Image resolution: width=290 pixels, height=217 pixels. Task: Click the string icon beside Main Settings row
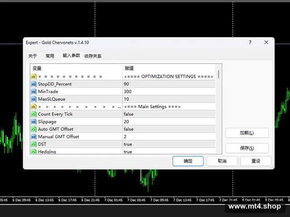click(34, 107)
